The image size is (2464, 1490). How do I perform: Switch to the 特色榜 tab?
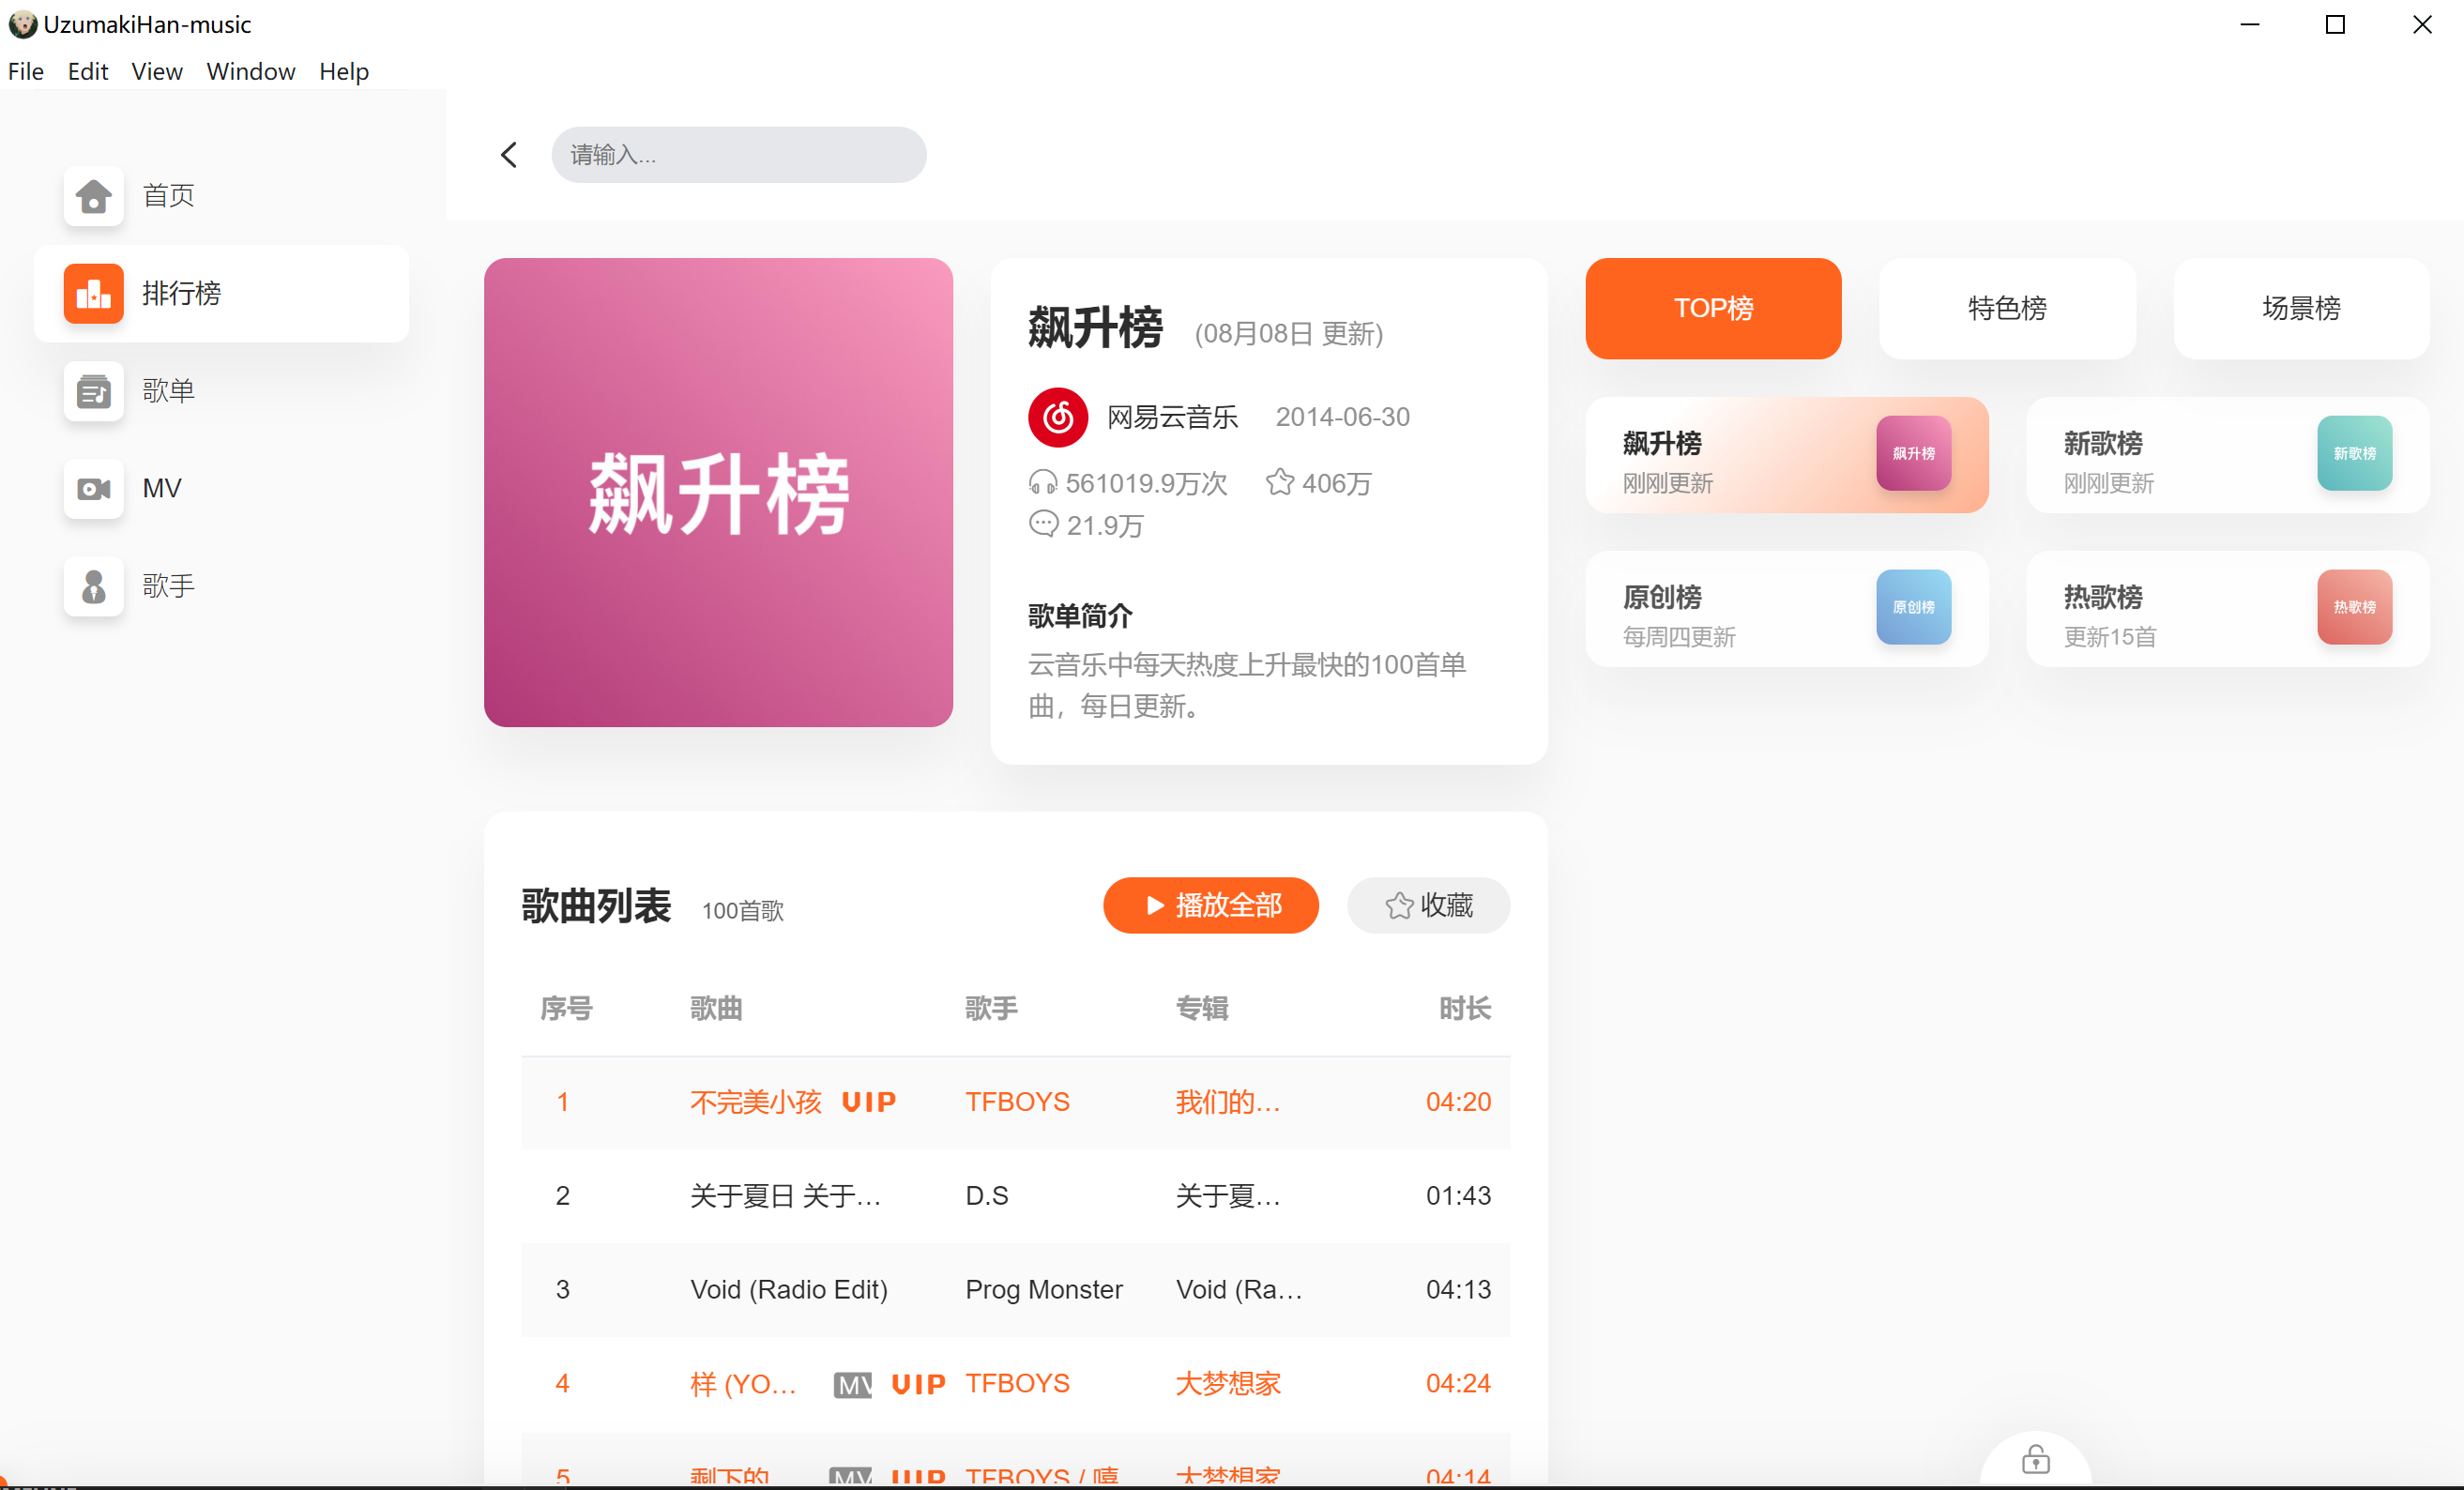coord(2006,308)
